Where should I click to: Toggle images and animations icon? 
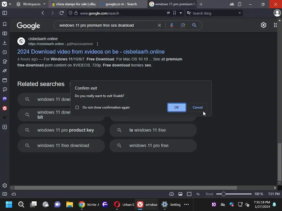click(180, 194)
